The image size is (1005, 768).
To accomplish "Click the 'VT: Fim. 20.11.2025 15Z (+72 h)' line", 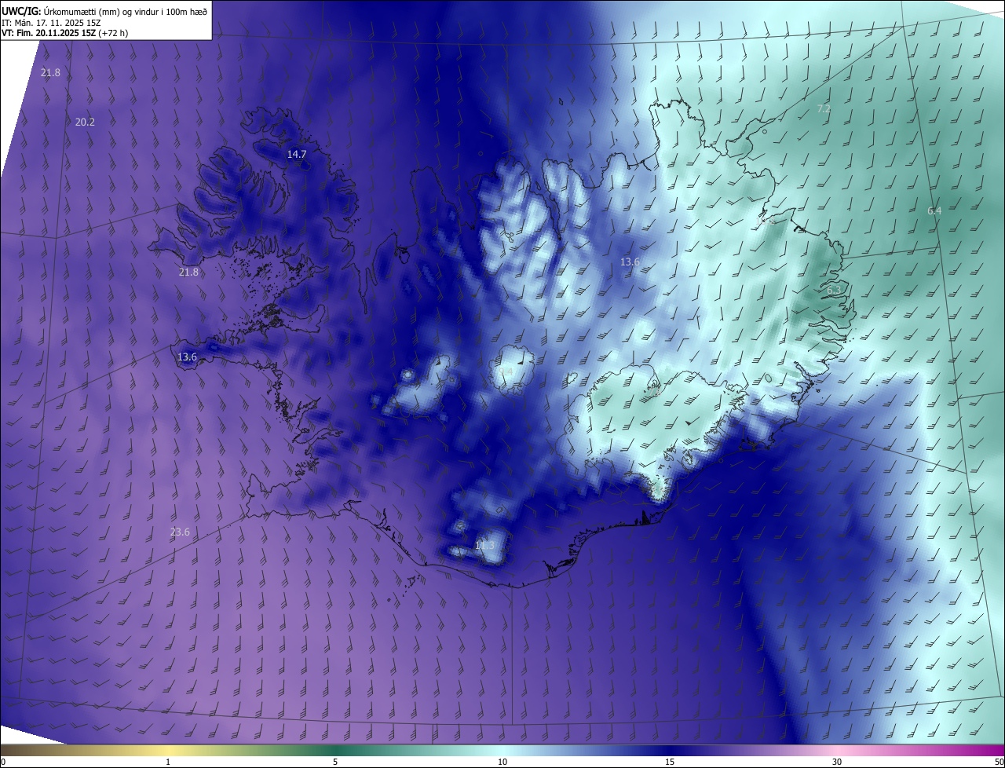I will [65, 33].
